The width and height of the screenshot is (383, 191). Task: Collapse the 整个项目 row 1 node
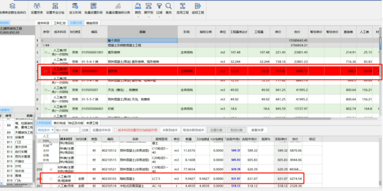(x=42, y=41)
